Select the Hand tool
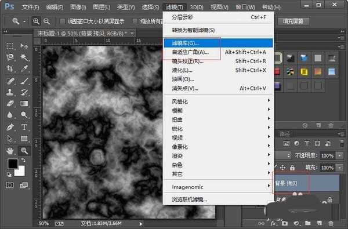This screenshot has height=229, width=348. click(x=10, y=151)
